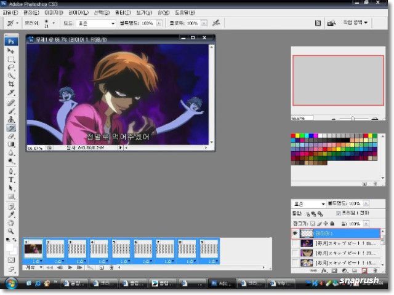Select the Dodge tool
Image resolution: width=394 pixels, height=295 pixels.
click(11, 161)
